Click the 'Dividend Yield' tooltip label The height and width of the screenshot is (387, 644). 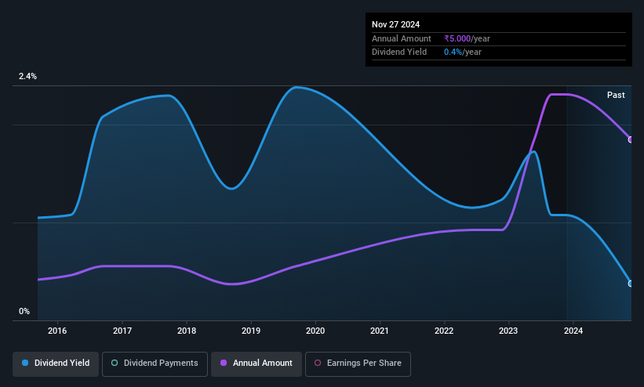point(399,52)
